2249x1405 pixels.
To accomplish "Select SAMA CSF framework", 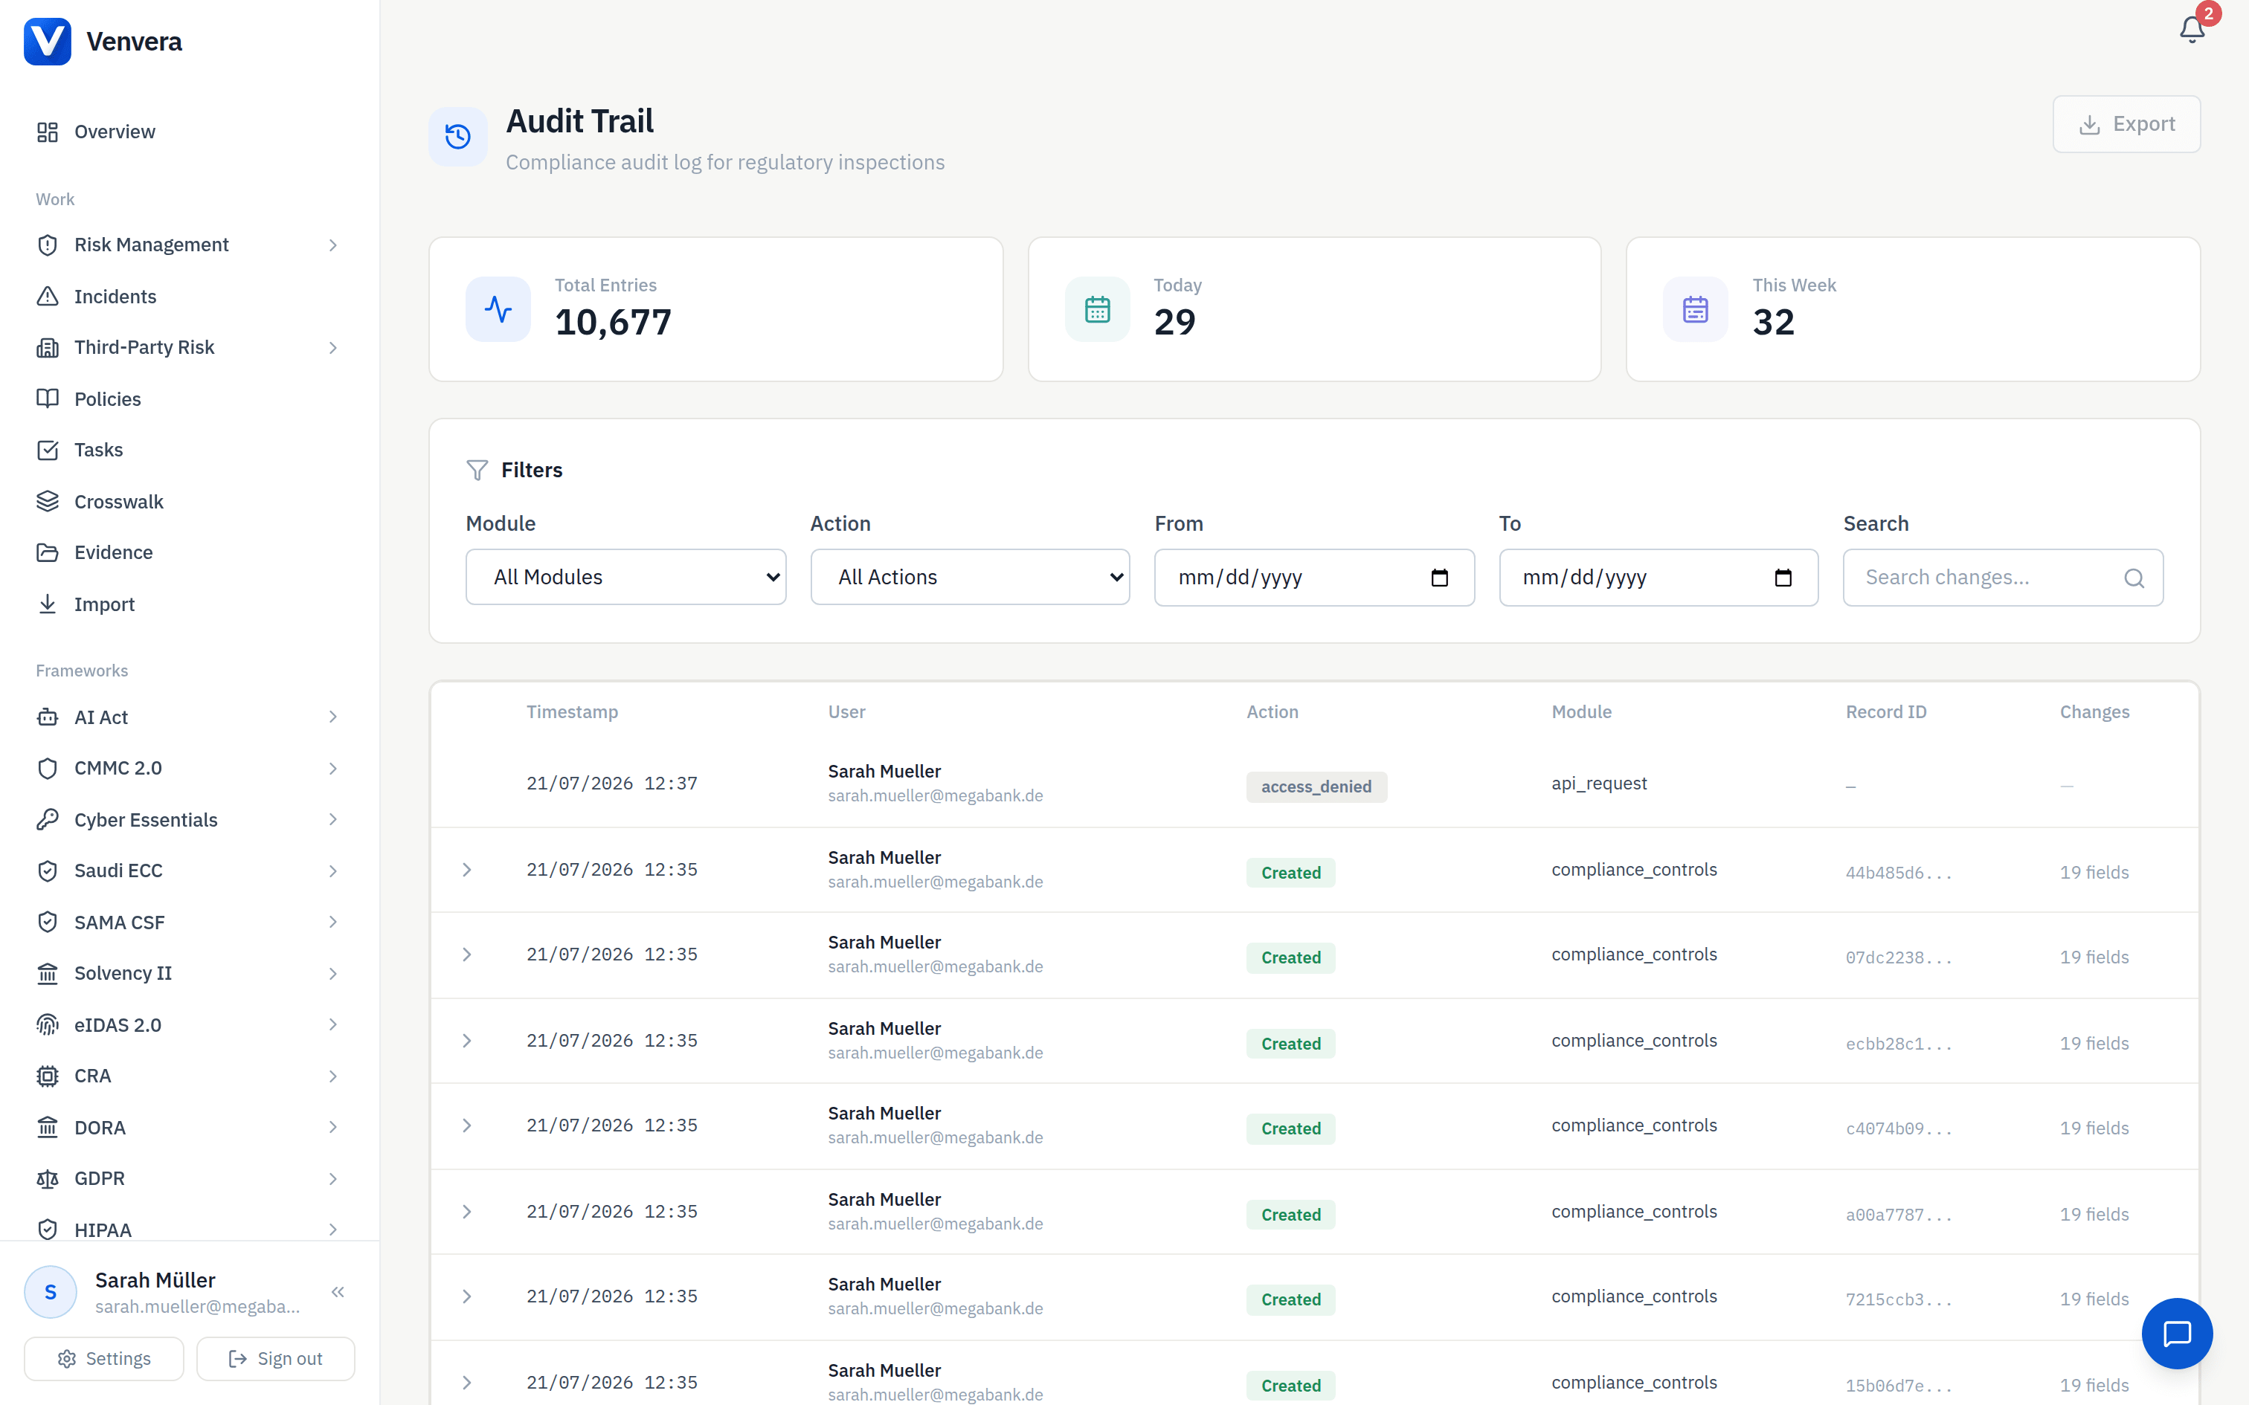I will (x=189, y=923).
